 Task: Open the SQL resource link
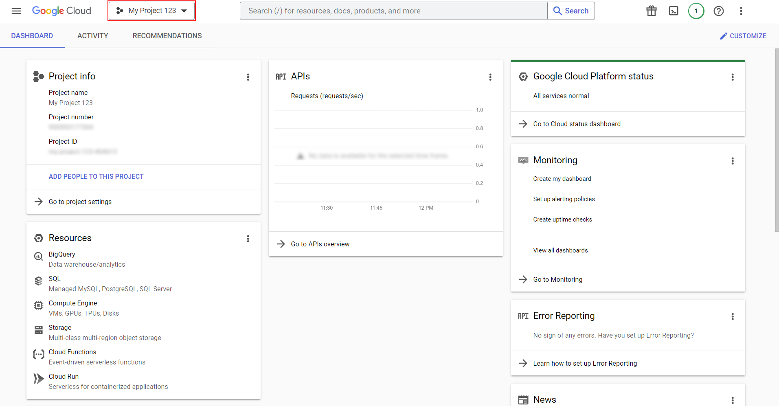pyautogui.click(x=55, y=279)
